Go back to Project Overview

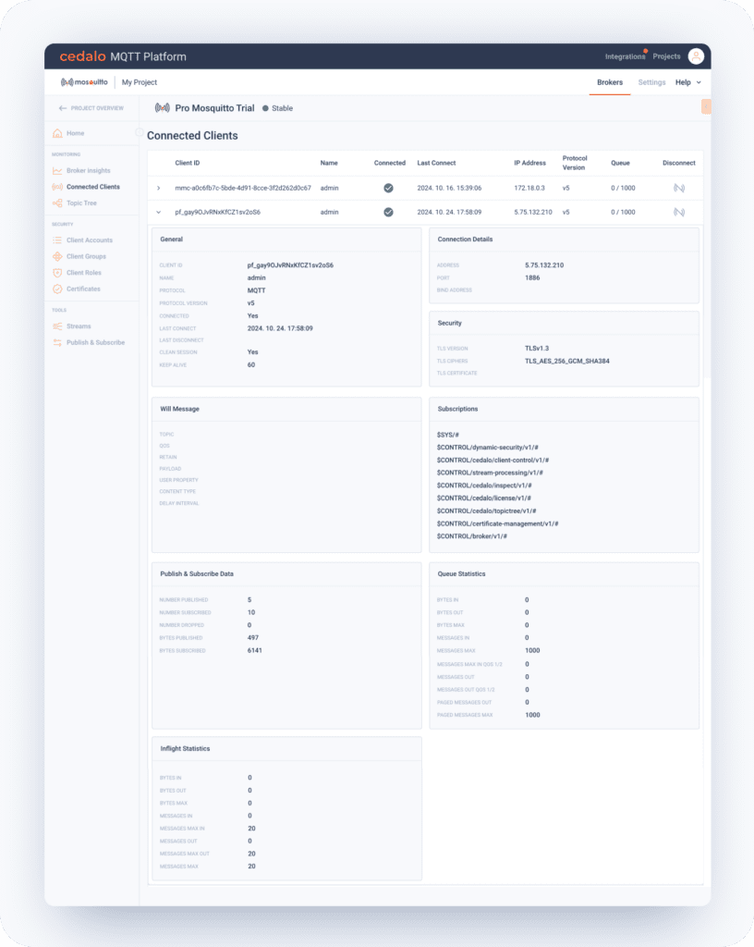[91, 108]
